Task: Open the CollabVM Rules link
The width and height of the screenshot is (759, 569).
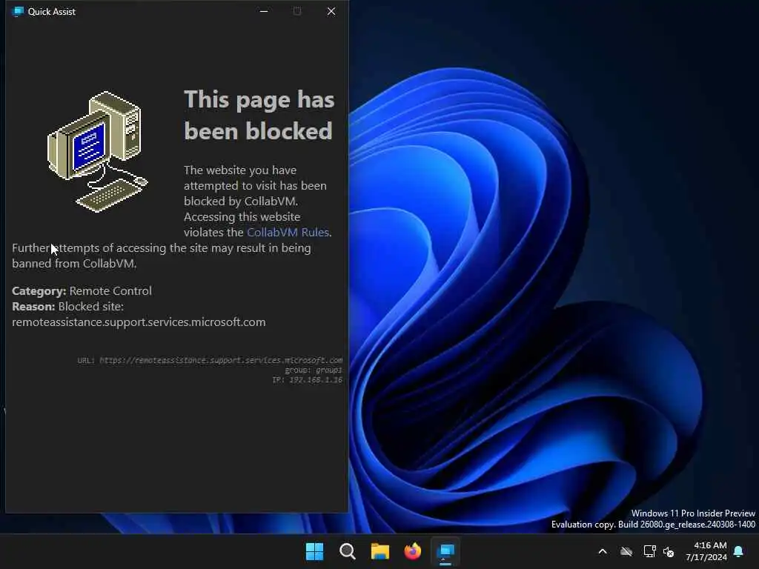Action: (288, 232)
